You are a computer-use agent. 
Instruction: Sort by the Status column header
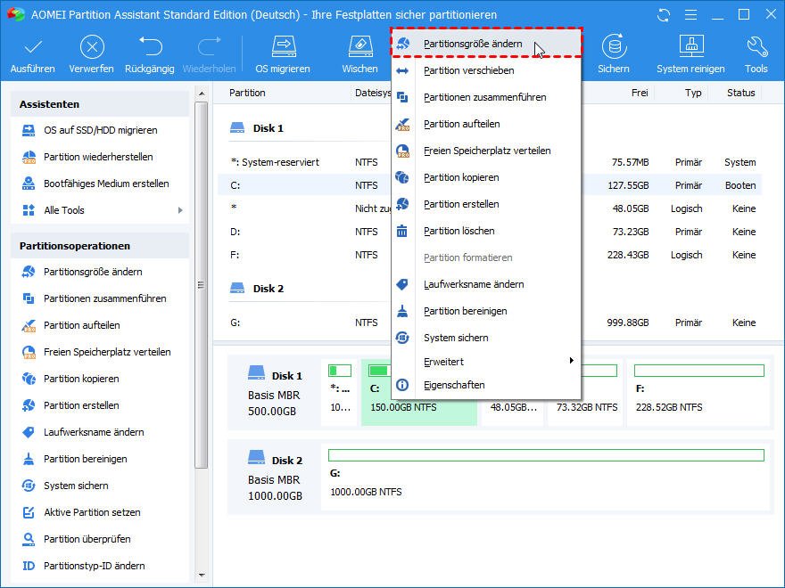point(741,93)
